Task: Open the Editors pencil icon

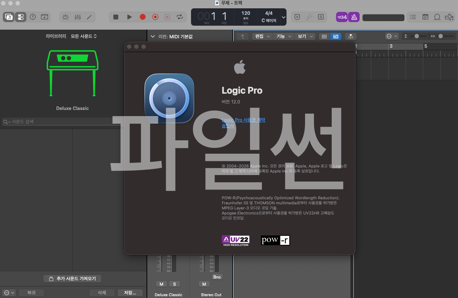Action: point(89,17)
